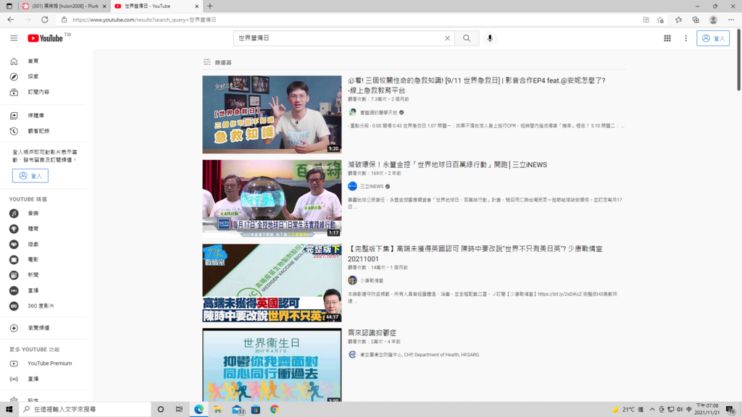
Task: Click the sidebar Sign in (登入) button
Action: (30, 176)
